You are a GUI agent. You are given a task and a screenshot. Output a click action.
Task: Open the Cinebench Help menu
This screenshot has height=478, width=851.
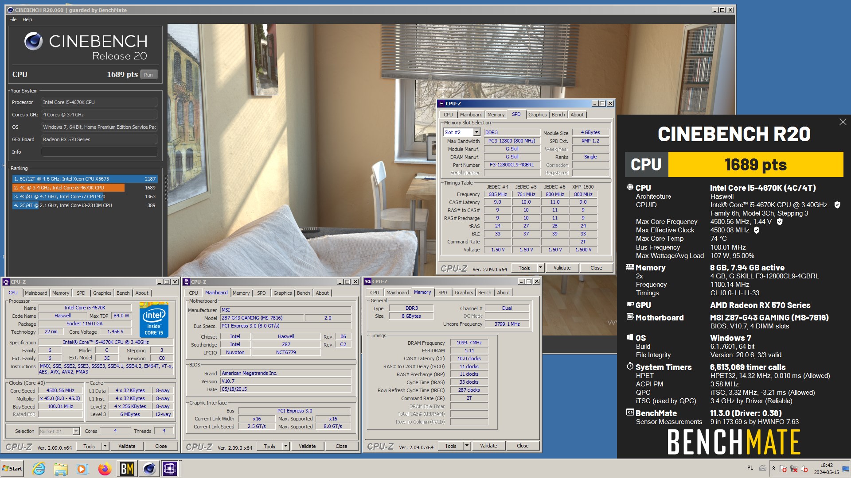pos(27,19)
